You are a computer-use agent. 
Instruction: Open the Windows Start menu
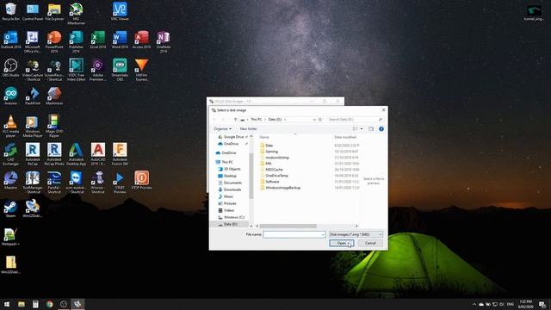(7, 304)
